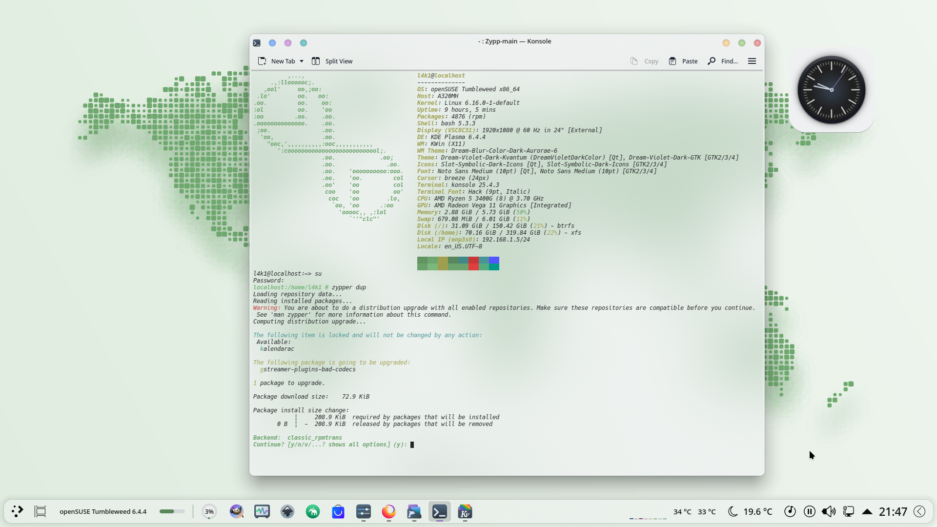Click the pause media control in tray
Image resolution: width=937 pixels, height=527 pixels.
[810, 511]
